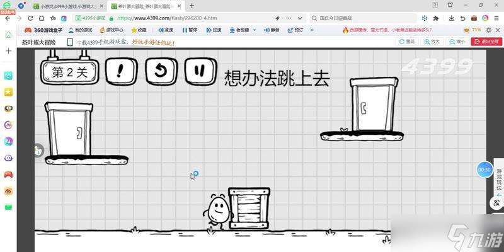Open the yellow star sidebar icon
This screenshot has width=504, height=252.
[x=8, y=92]
